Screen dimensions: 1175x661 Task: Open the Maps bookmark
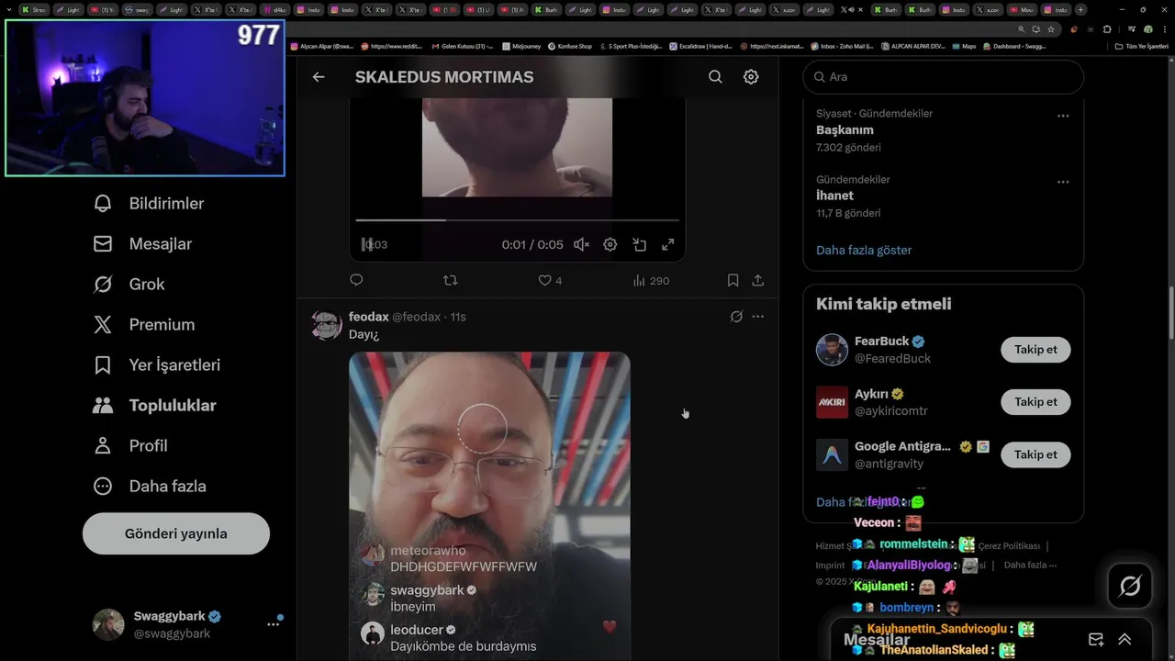964,46
